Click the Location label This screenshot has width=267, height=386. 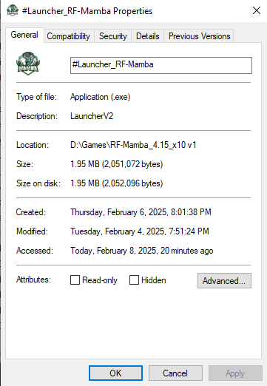click(33, 145)
